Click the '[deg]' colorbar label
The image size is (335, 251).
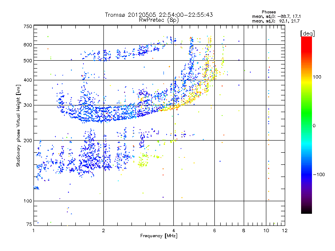click(x=307, y=33)
